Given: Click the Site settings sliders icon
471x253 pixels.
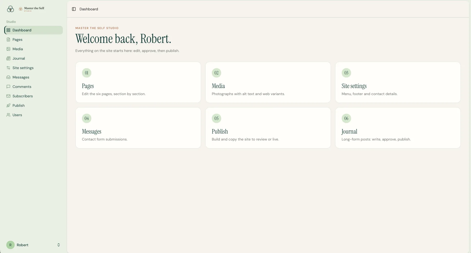Looking at the screenshot, I should 8,68.
